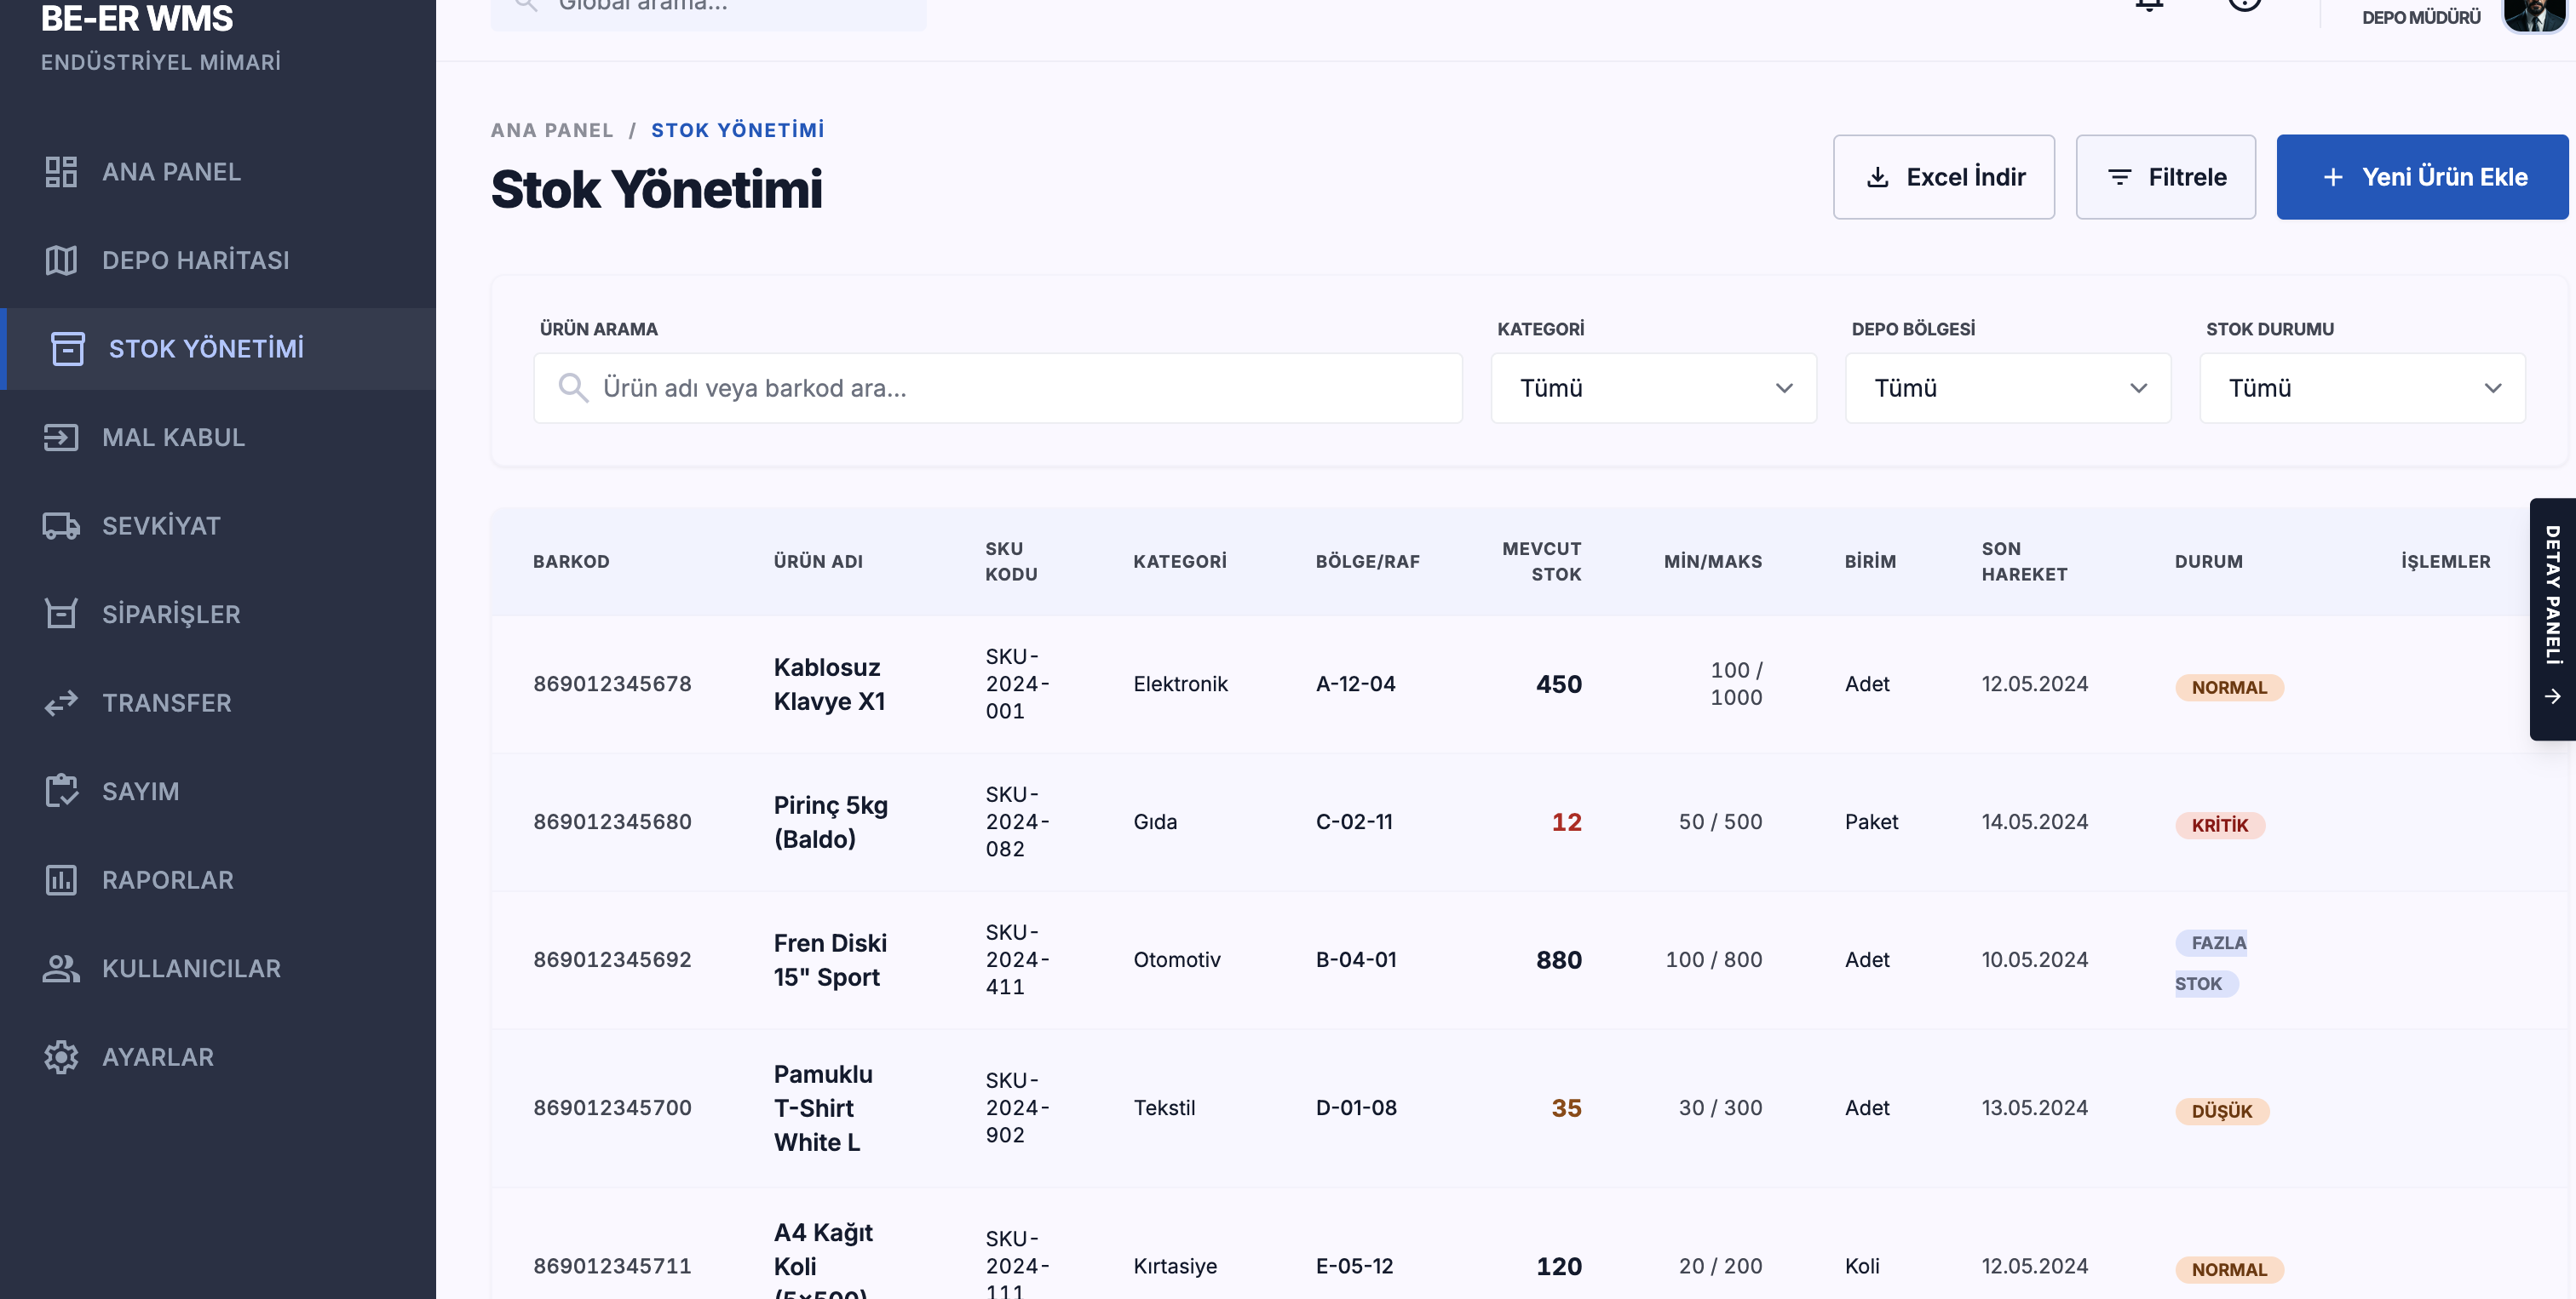The width and height of the screenshot is (2576, 1299).
Task: Click product name Kablosuz Klavye X1
Action: point(829,684)
